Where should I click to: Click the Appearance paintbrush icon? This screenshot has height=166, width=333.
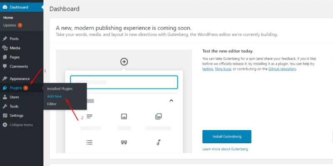click(5, 78)
